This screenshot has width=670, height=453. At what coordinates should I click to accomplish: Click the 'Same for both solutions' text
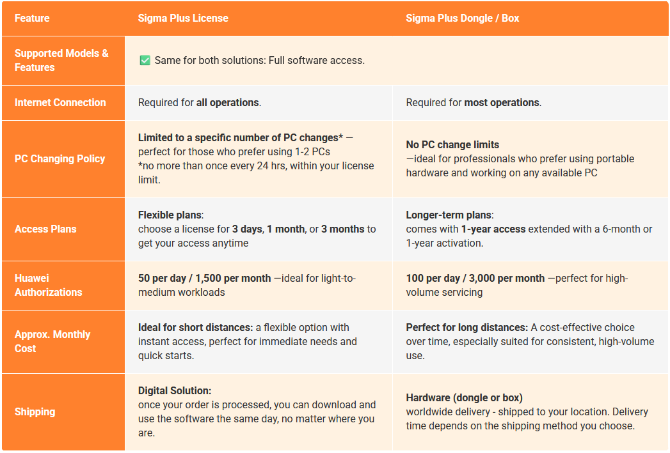pos(259,61)
